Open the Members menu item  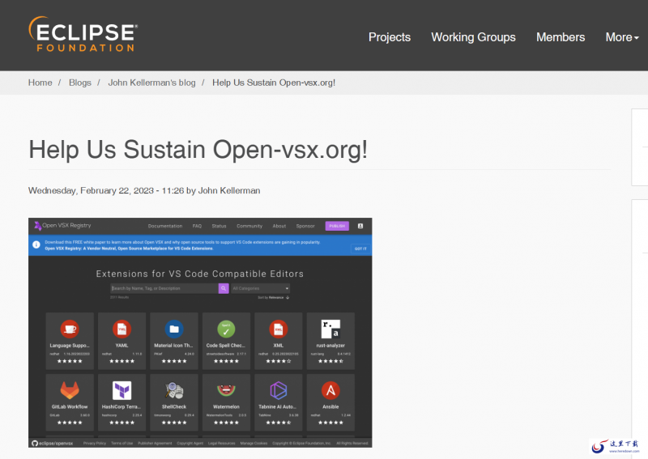tap(561, 37)
